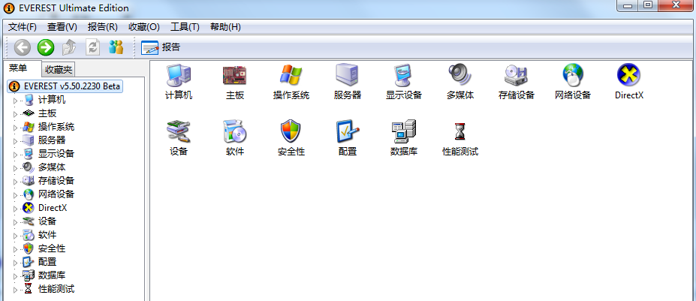Click the green Forward arrow button
Screen dimensions: 696x301
pos(45,47)
